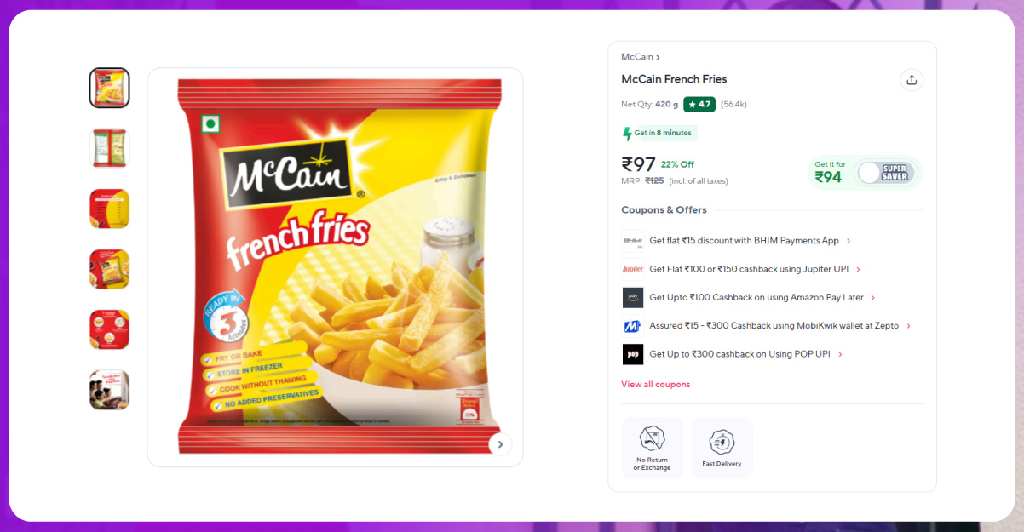Open the McCain brand breadcrumb link
The image size is (1024, 532).
(641, 57)
